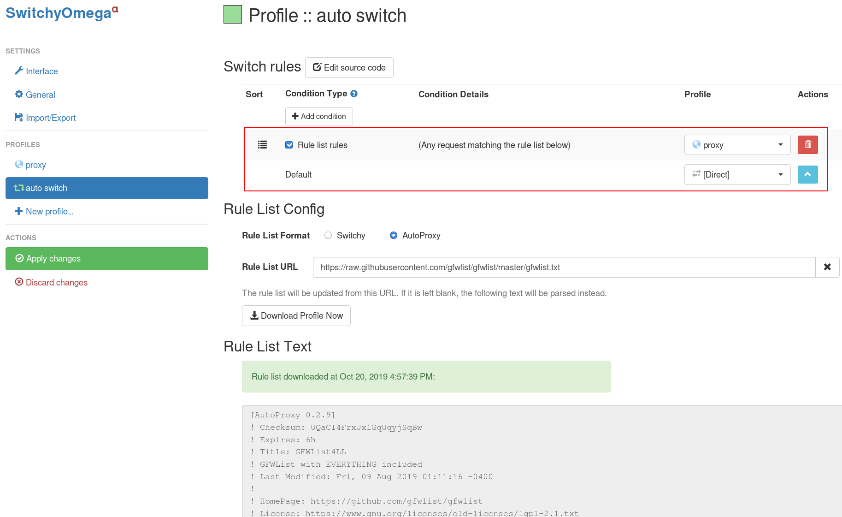Click the Edit source code button
Image resolution: width=842 pixels, height=517 pixels.
pyautogui.click(x=349, y=67)
